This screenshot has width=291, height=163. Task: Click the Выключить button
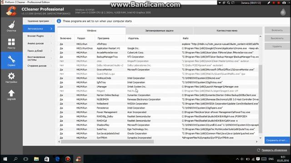pyautogui.click(x=277, y=38)
